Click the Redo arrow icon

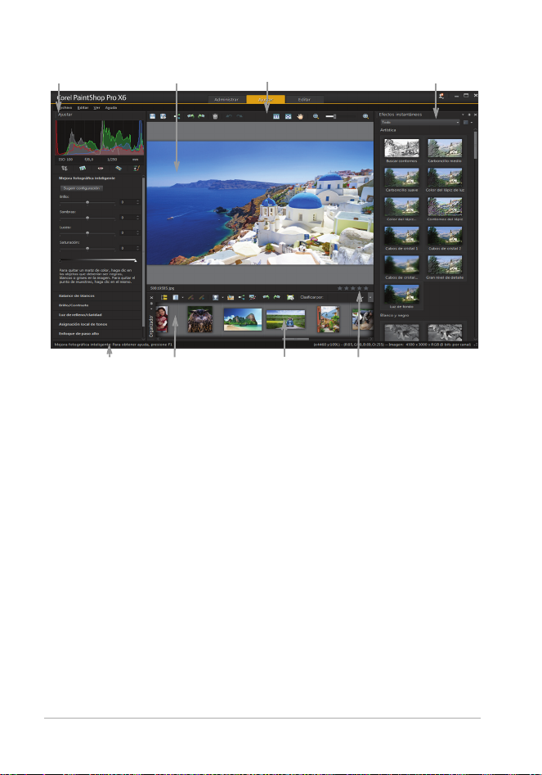coord(240,117)
